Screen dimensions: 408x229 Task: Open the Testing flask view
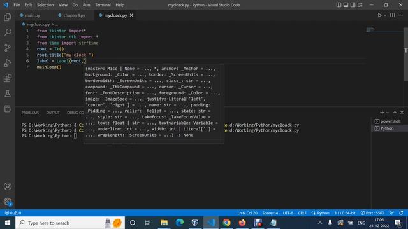coord(8,94)
